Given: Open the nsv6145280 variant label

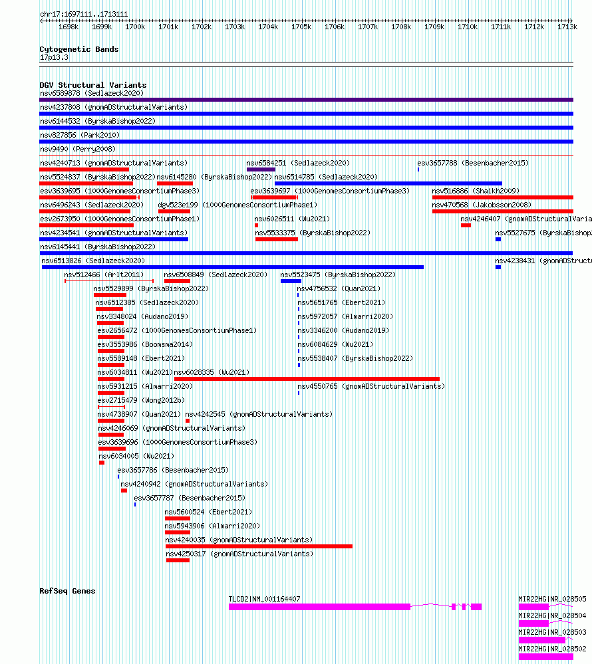Looking at the screenshot, I should coord(214,177).
